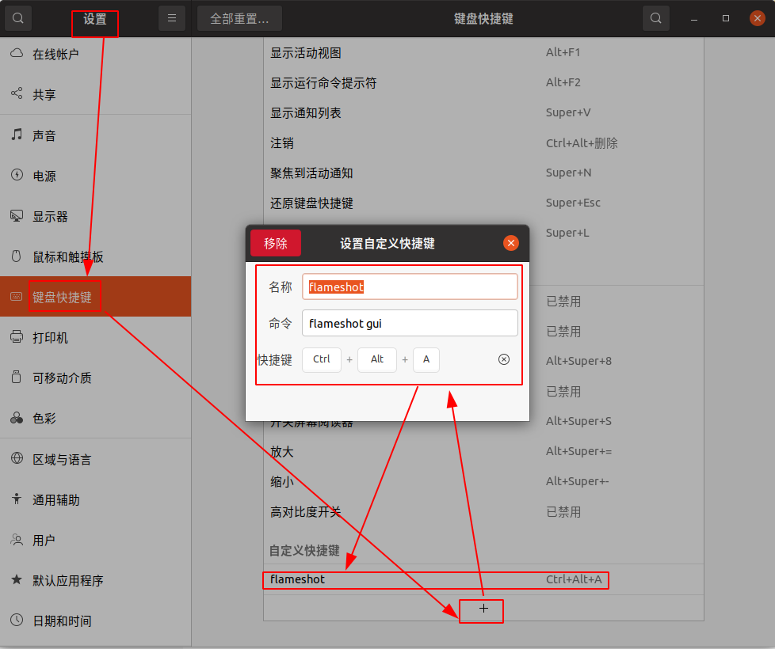The width and height of the screenshot is (775, 649).
Task: Select the Displays monitor icon
Action: 17,216
